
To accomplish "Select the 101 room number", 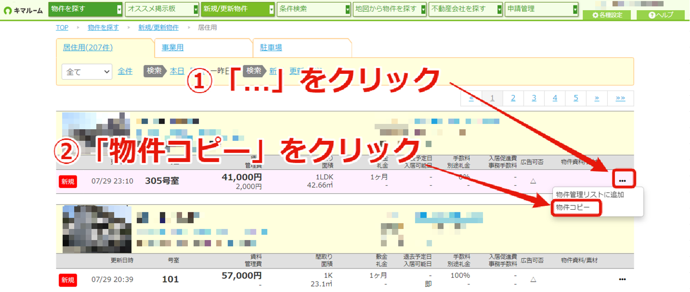I will tap(170, 280).
